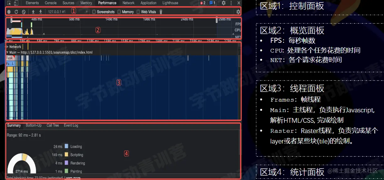
Task: Switch to the Lighthouse tab
Action: [x=170, y=3]
